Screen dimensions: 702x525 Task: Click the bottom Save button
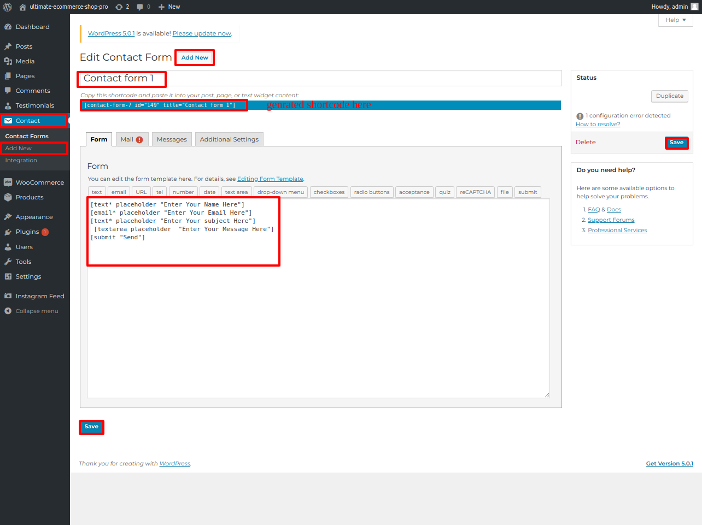coord(91,427)
